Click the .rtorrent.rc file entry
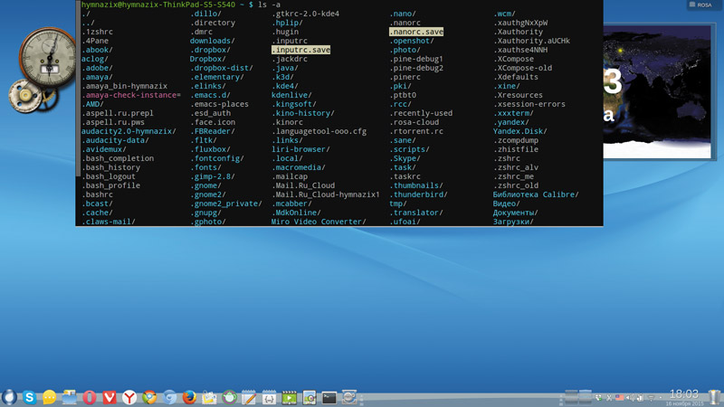 coord(416,131)
